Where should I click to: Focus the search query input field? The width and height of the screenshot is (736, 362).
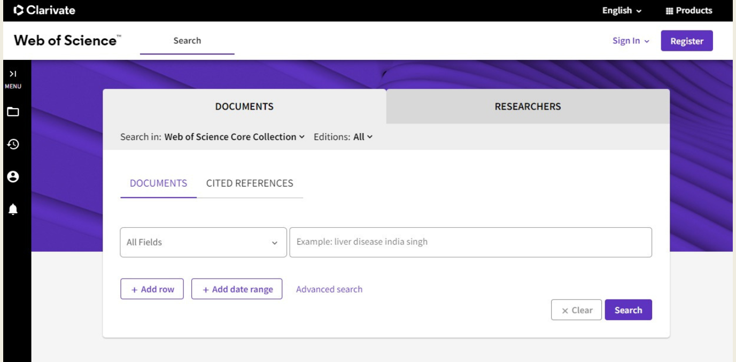[x=470, y=242]
